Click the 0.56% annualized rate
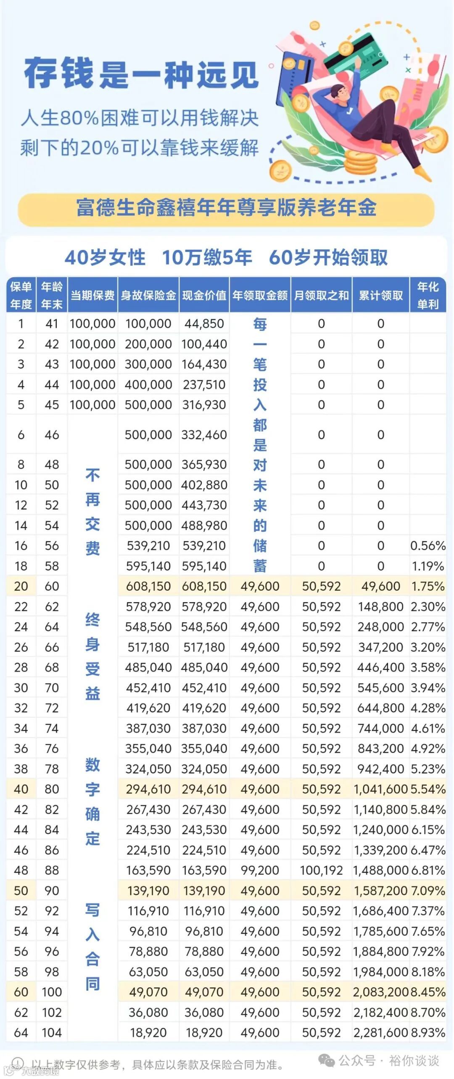Viewport: 454px width, 1079px height. (428, 545)
